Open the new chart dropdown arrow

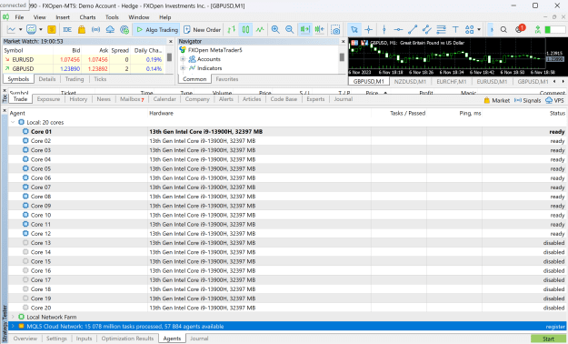point(21,30)
